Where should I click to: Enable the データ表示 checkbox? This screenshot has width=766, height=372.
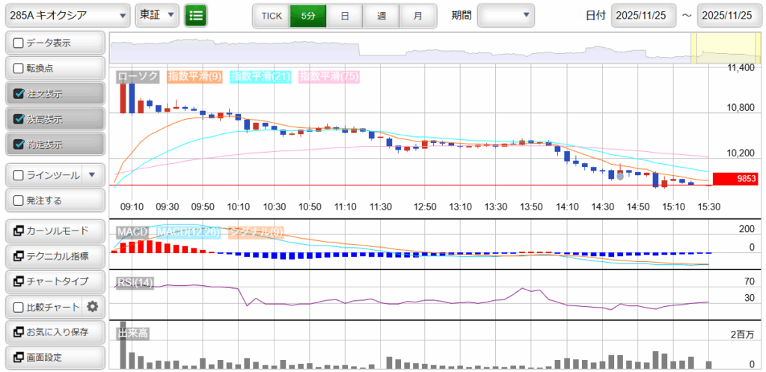19,43
